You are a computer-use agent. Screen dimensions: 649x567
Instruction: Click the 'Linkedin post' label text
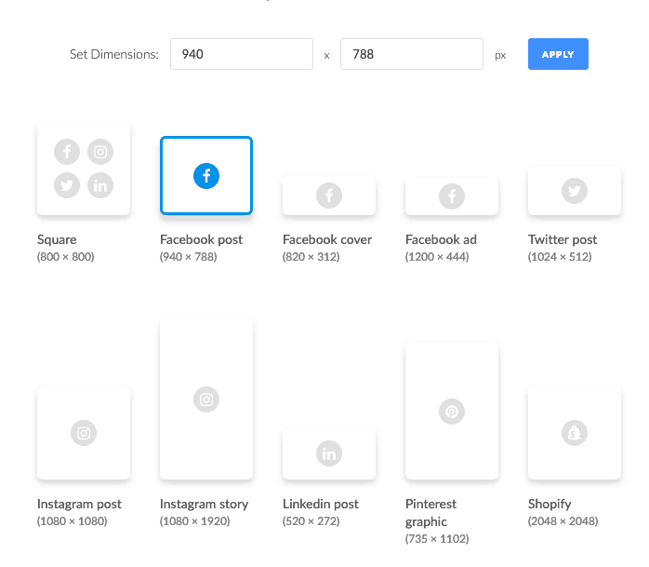[321, 504]
